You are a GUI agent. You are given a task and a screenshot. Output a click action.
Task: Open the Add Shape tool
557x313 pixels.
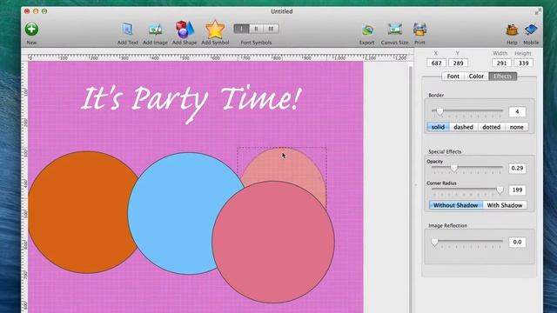coord(185,30)
